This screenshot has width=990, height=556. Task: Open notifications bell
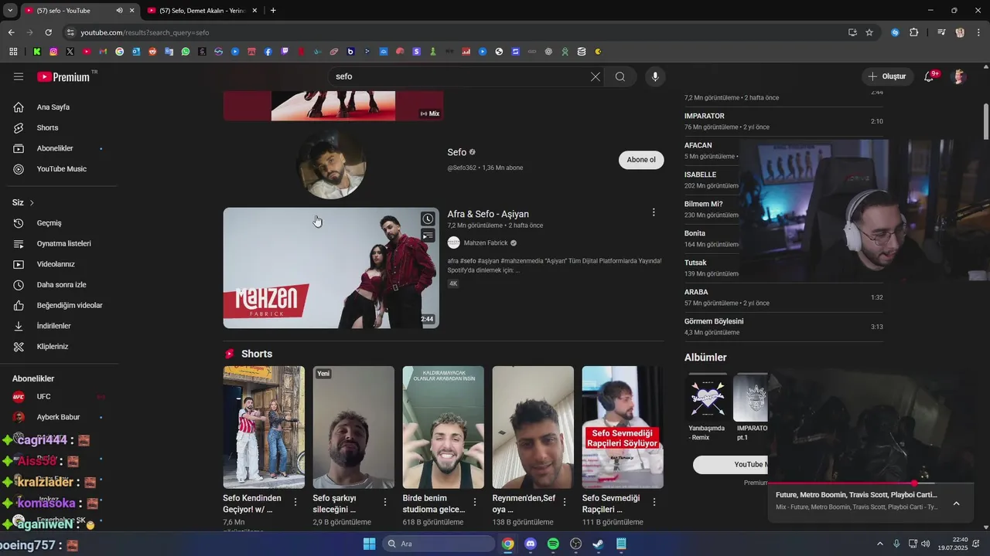930,76
